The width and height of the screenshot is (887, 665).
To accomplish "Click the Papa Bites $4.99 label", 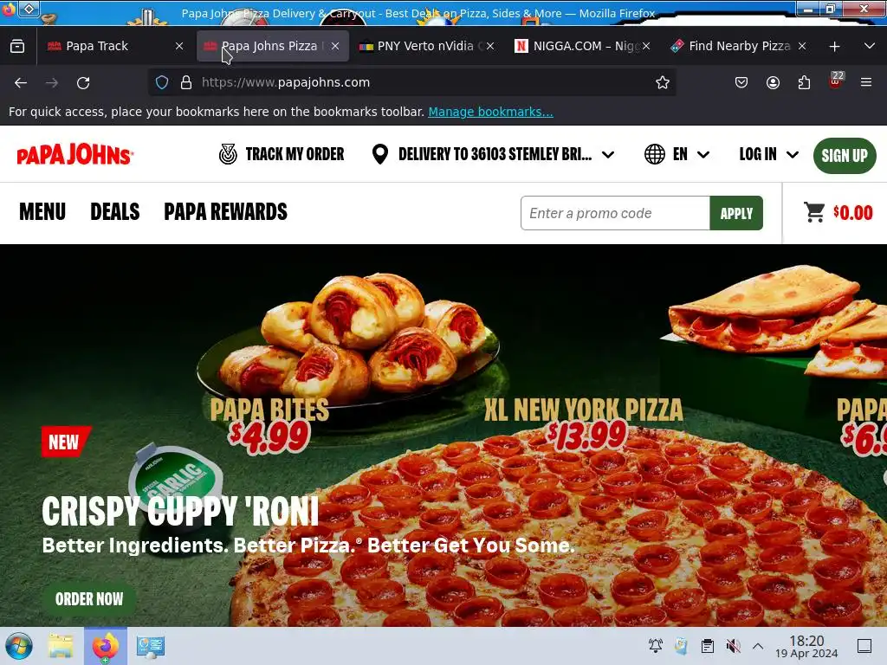I will [269, 424].
